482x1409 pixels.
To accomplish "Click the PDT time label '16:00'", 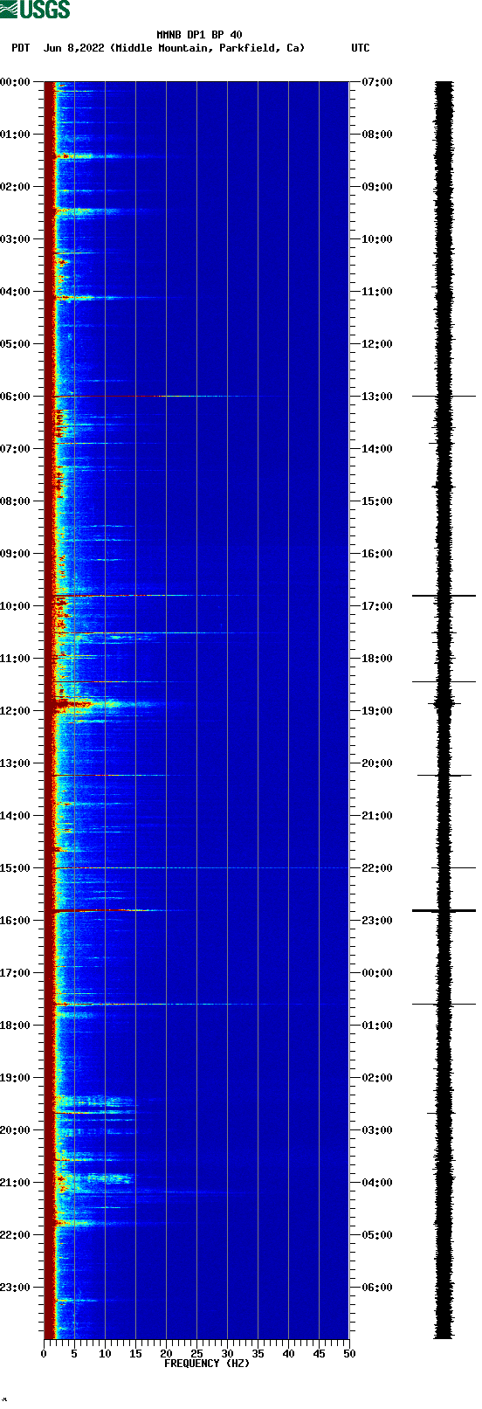I will pyautogui.click(x=16, y=921).
